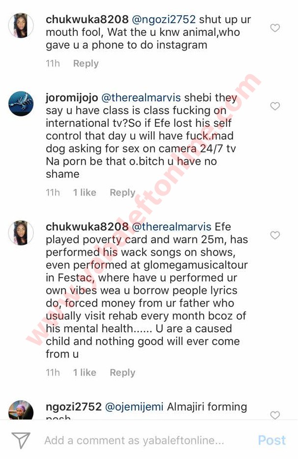This screenshot has height=459, width=298.
Task: Open the @ngozi2752 mention link
Action: pyautogui.click(x=164, y=19)
